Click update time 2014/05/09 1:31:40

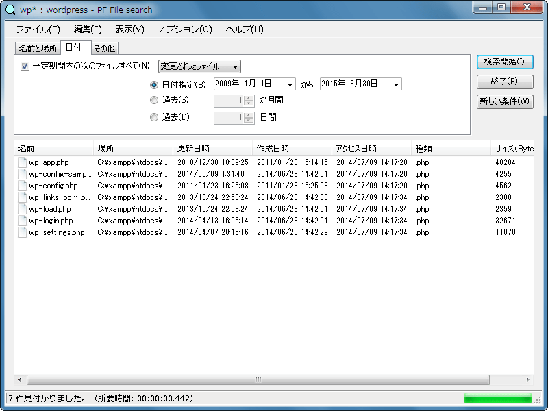pos(211,174)
